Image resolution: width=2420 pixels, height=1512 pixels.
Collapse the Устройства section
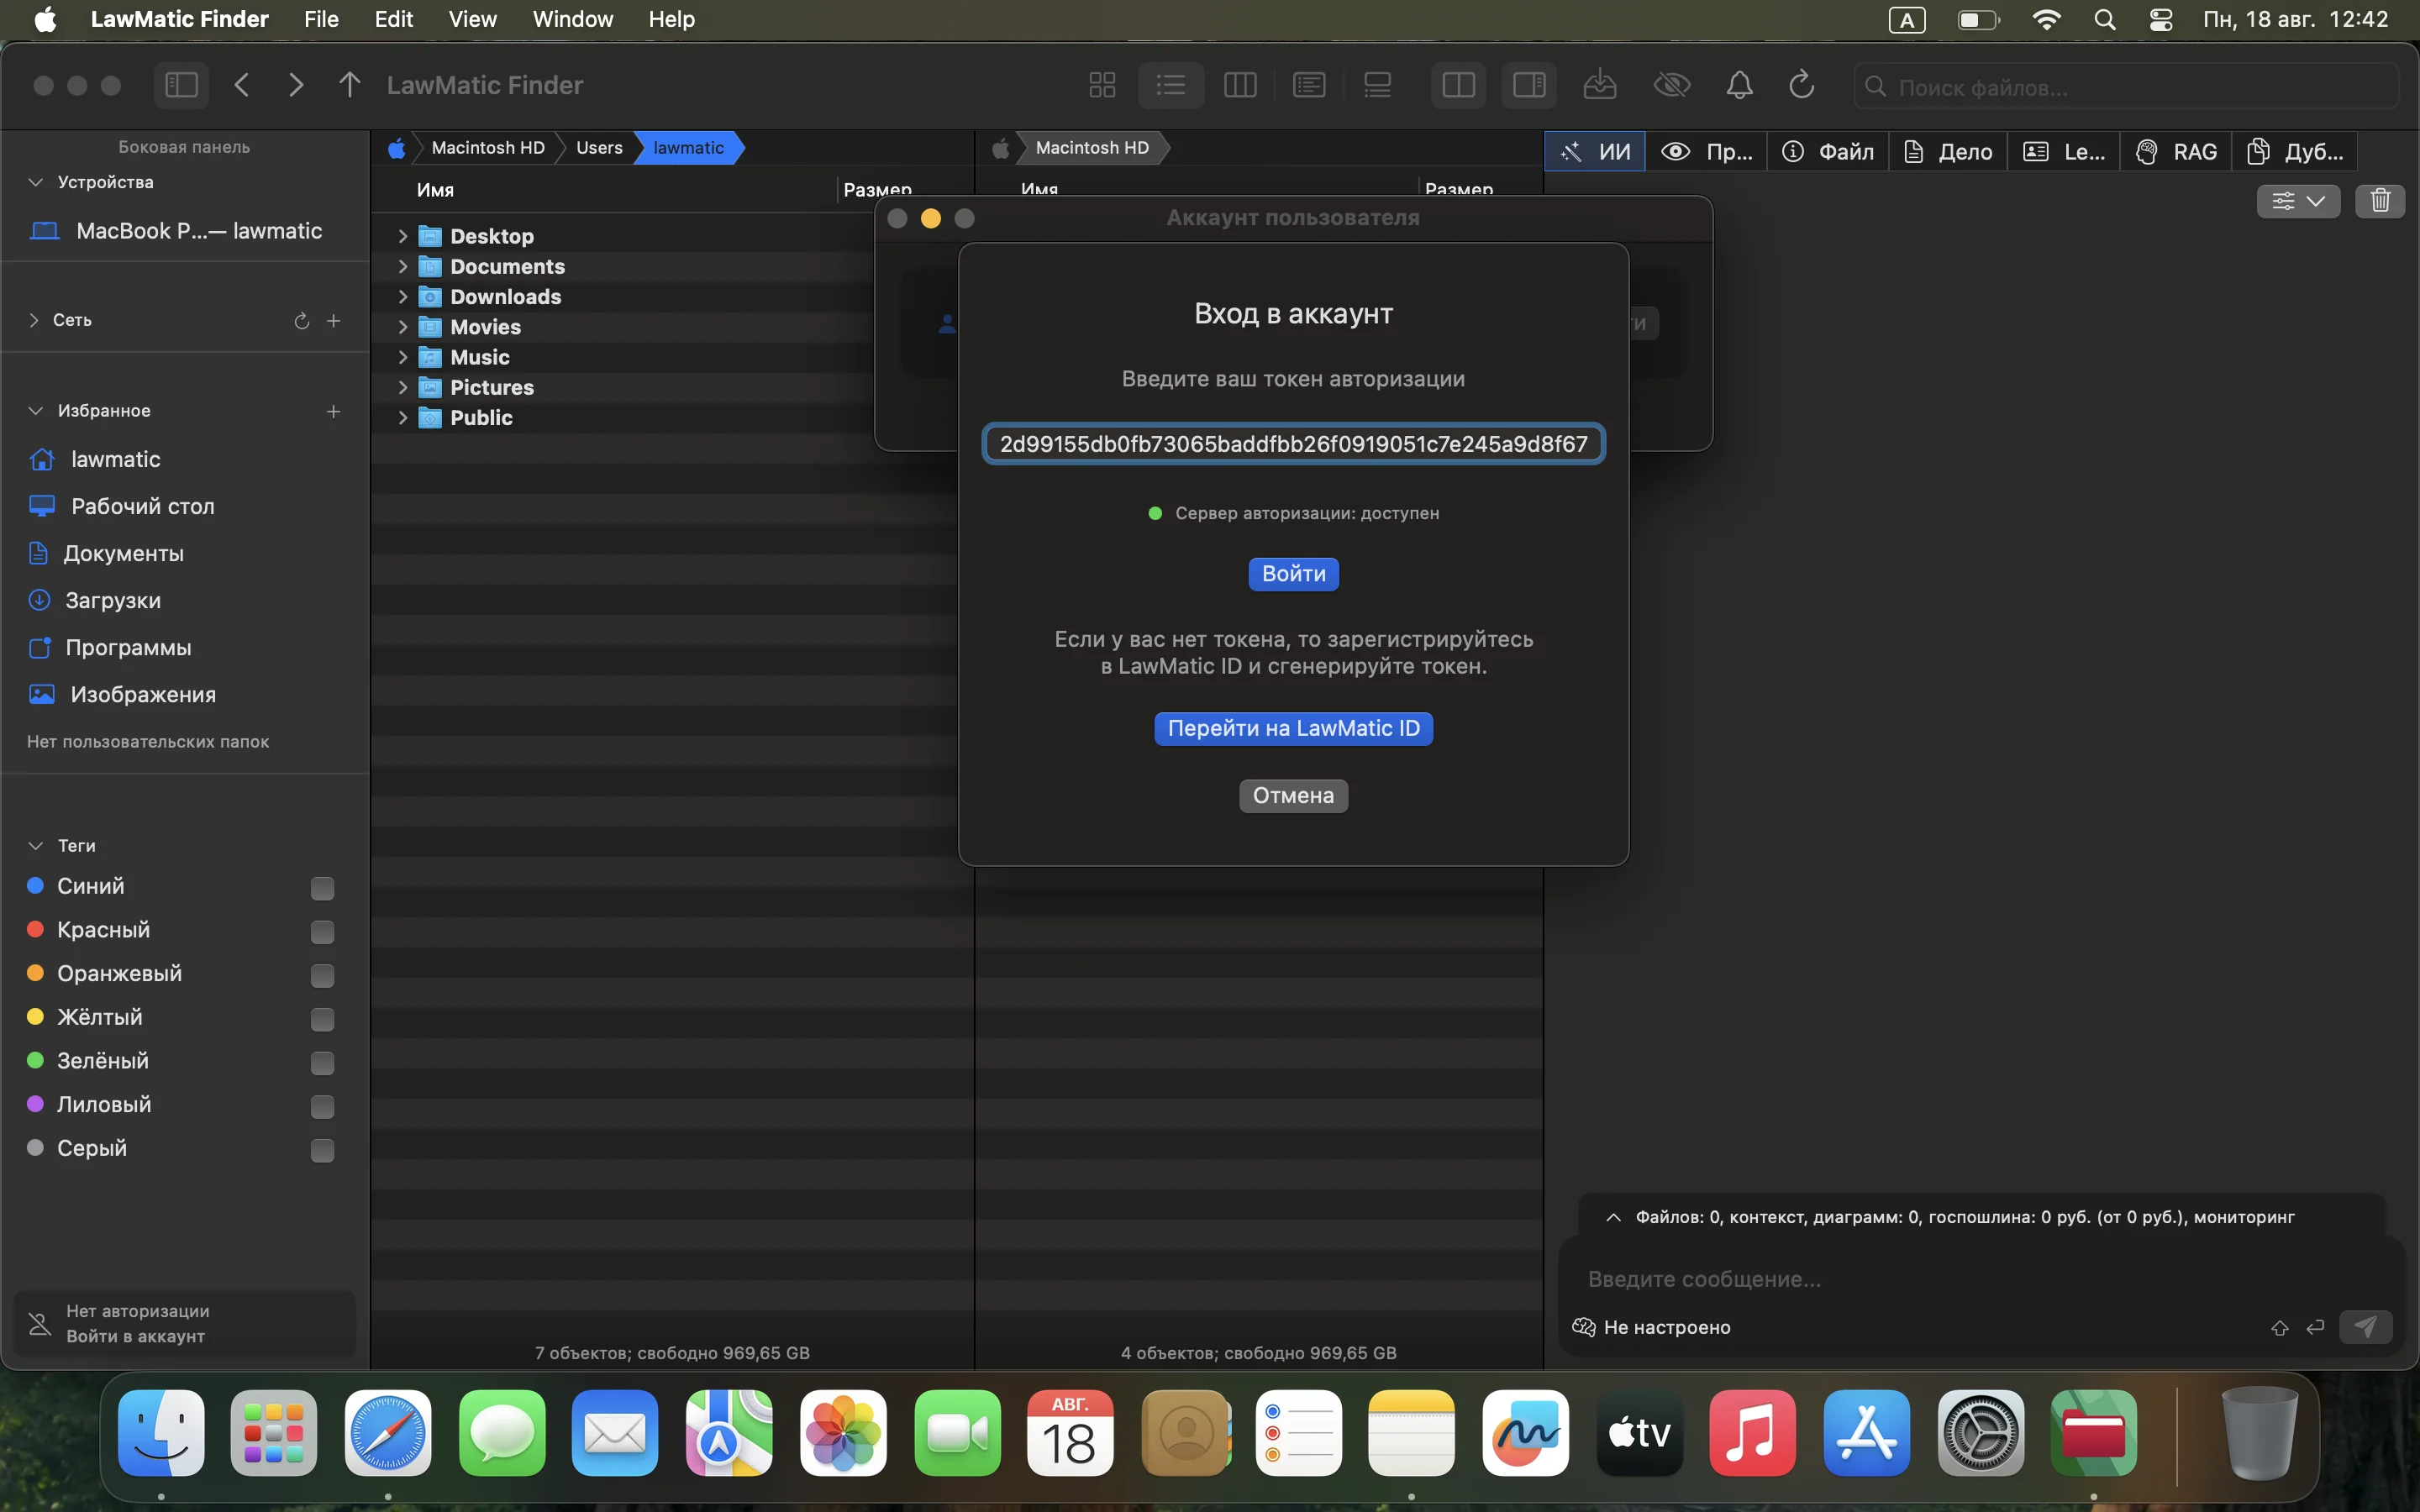coord(36,182)
